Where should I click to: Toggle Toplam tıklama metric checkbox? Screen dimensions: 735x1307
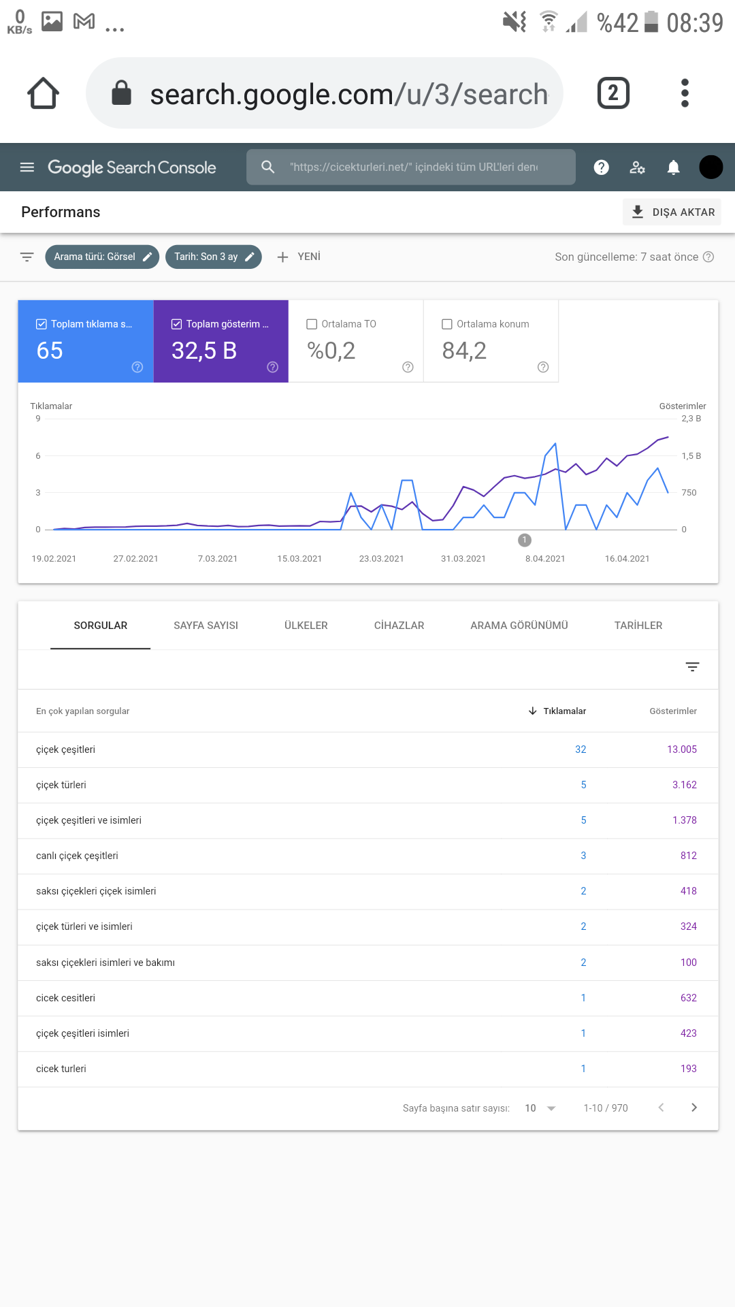(42, 324)
